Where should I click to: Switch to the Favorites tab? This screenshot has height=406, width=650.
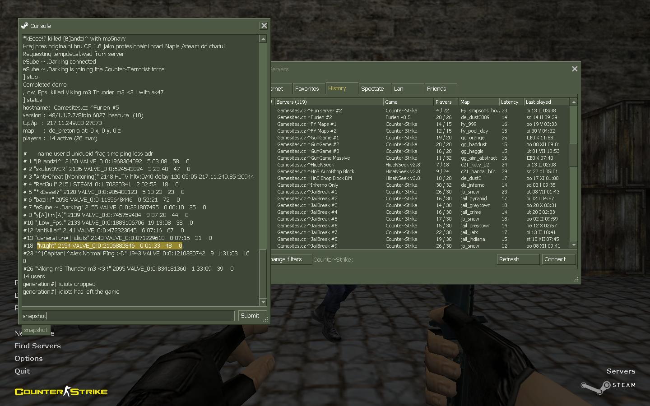coord(307,89)
